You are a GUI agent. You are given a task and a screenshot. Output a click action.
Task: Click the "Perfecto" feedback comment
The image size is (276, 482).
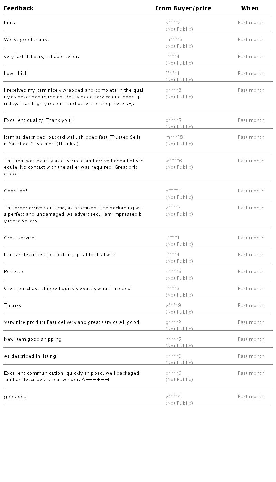[x=13, y=272]
